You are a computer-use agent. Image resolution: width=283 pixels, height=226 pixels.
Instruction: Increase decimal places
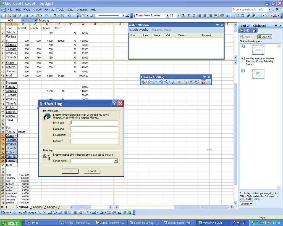click(237, 15)
